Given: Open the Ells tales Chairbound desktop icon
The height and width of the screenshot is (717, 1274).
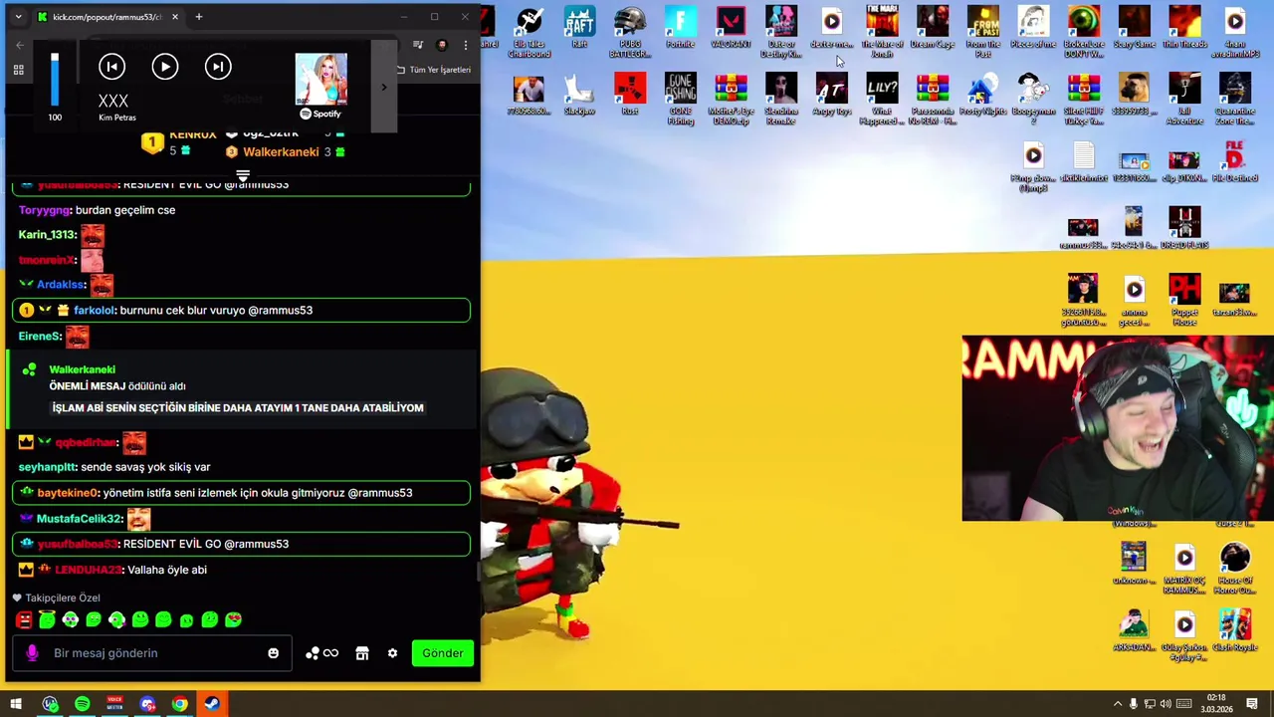Looking at the screenshot, I should (x=529, y=32).
